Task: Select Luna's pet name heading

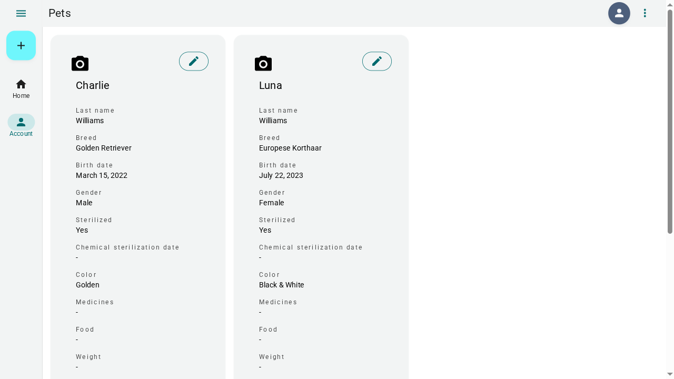Action: click(x=271, y=85)
